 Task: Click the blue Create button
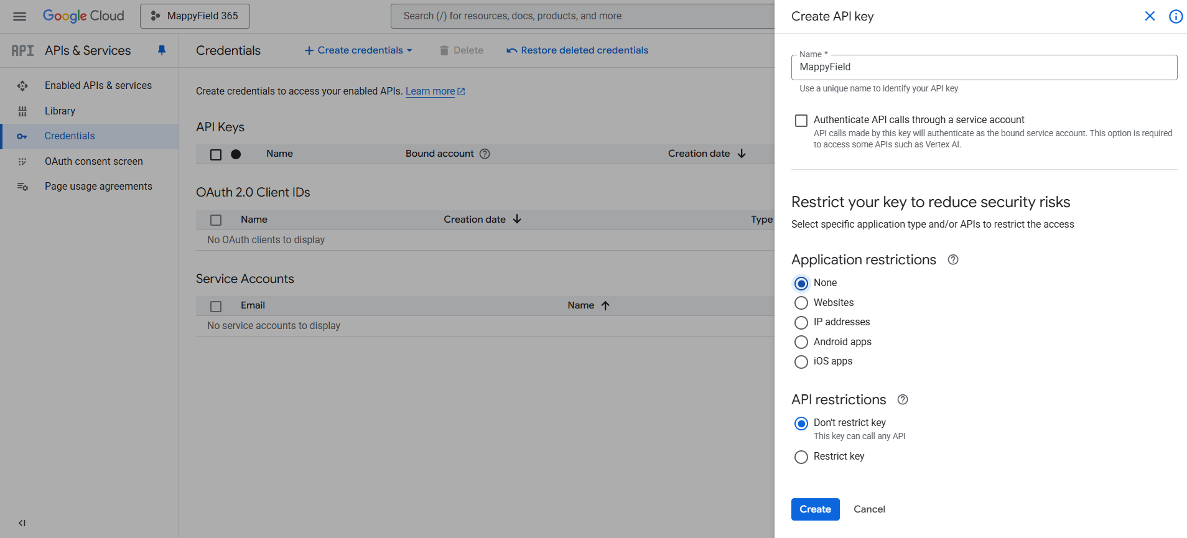tap(815, 509)
